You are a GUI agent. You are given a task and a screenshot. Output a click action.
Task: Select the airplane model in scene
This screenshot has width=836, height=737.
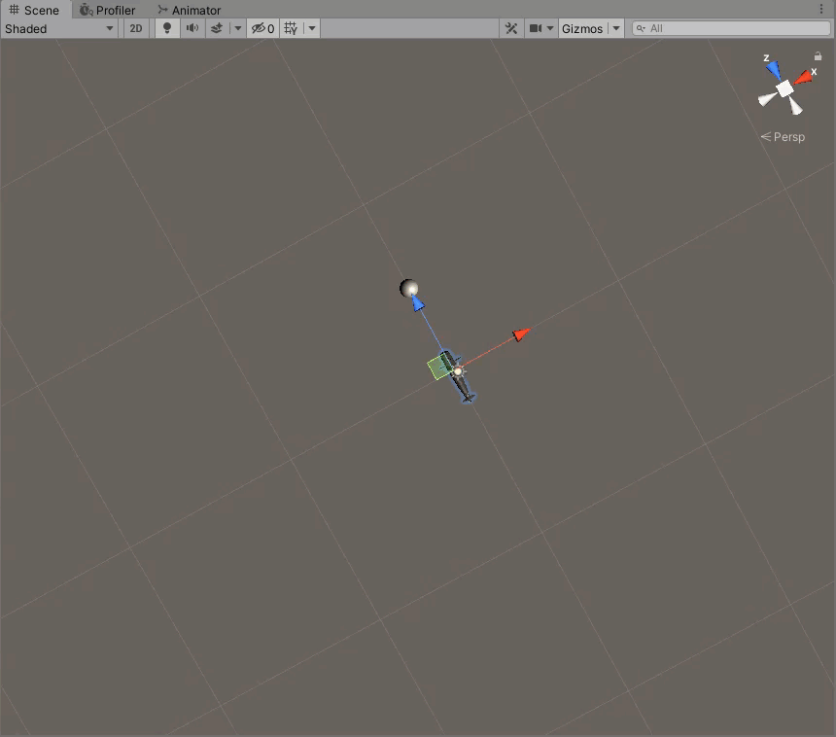(462, 385)
